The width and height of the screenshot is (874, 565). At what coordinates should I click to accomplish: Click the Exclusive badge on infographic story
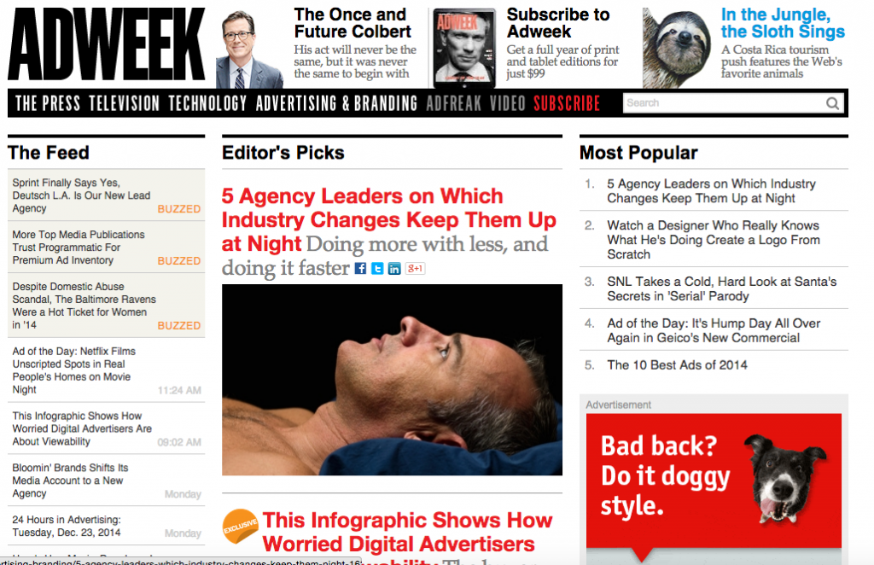pyautogui.click(x=240, y=526)
